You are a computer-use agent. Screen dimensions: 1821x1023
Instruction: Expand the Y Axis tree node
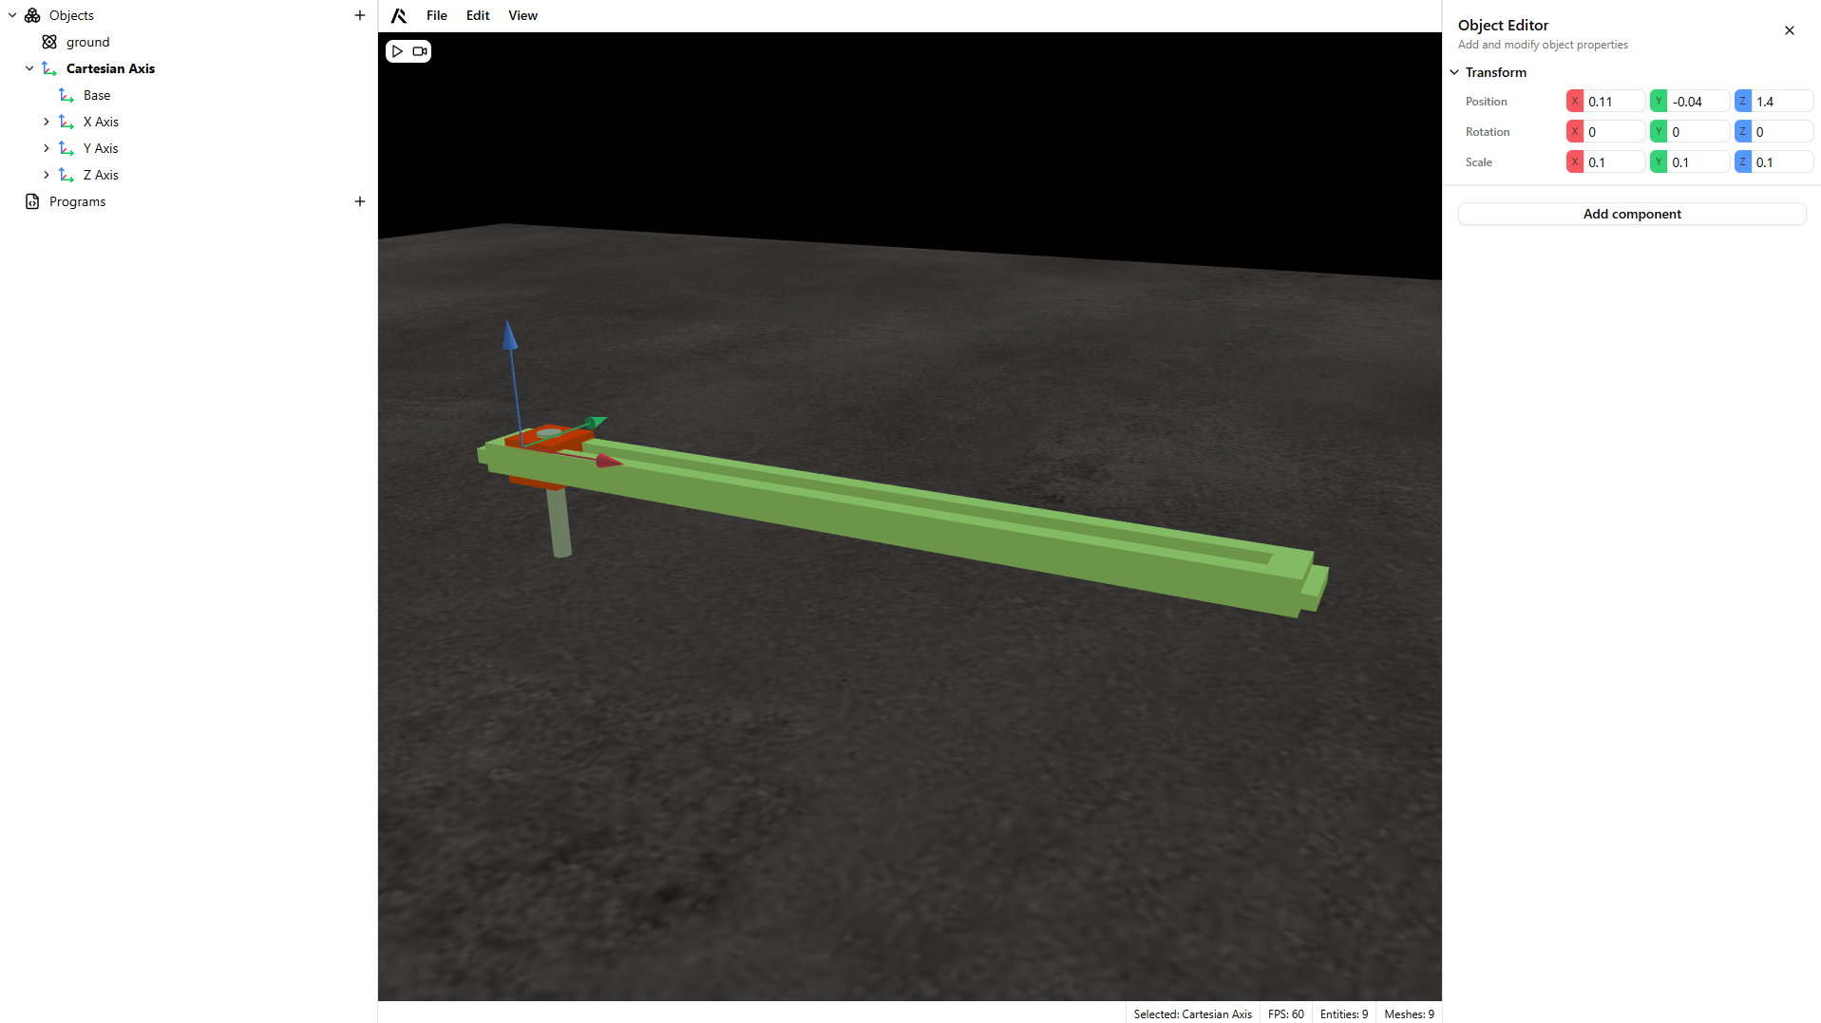[x=47, y=148]
